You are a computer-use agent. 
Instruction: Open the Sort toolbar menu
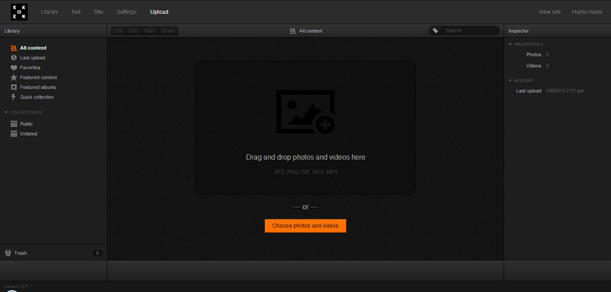(x=133, y=31)
